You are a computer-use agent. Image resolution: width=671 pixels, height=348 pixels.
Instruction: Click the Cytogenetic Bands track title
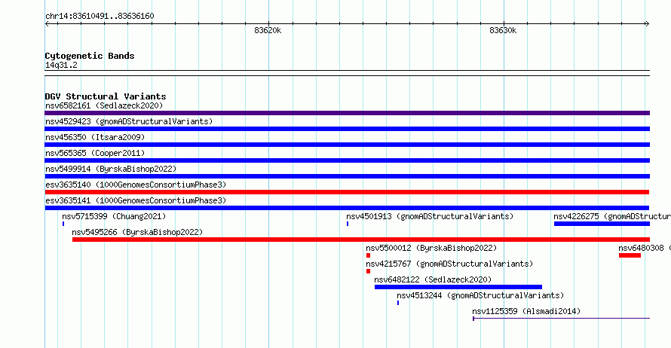[x=90, y=56]
